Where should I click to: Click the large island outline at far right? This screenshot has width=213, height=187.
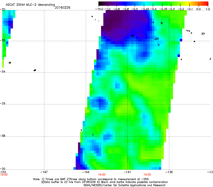(203, 34)
